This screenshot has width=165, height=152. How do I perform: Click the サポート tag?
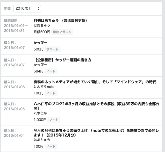(53, 49)
